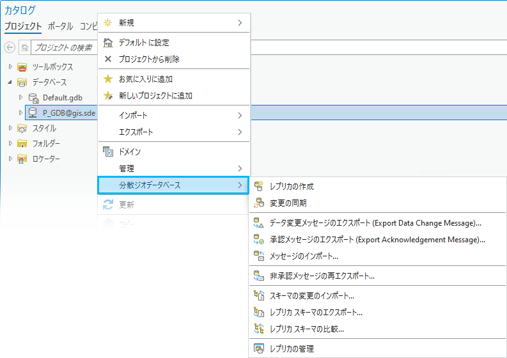Click the レプリカの作成 (Create Replica) icon
This screenshot has width=507, height=358.
(x=259, y=186)
